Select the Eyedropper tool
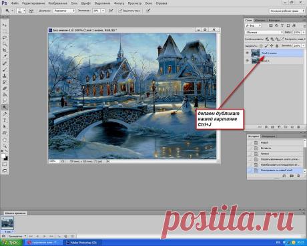 click(x=5, y=57)
